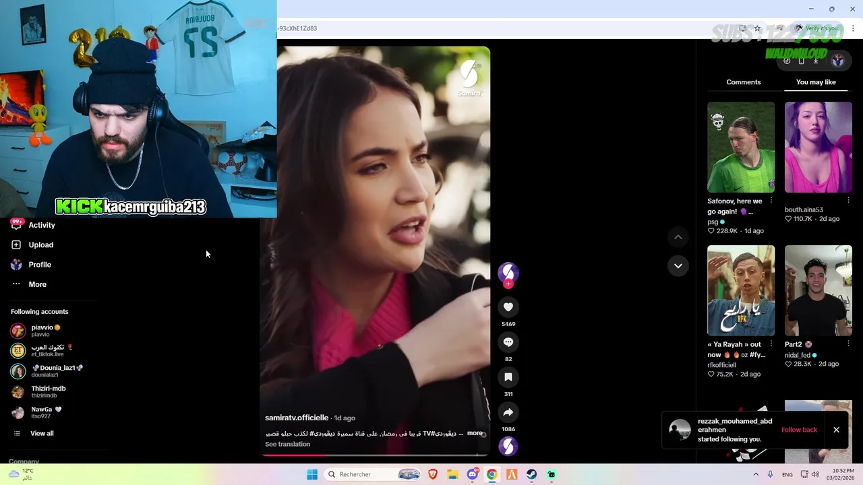Open options dots on Part2 card
Screen dimensions: 863x485
click(848, 344)
